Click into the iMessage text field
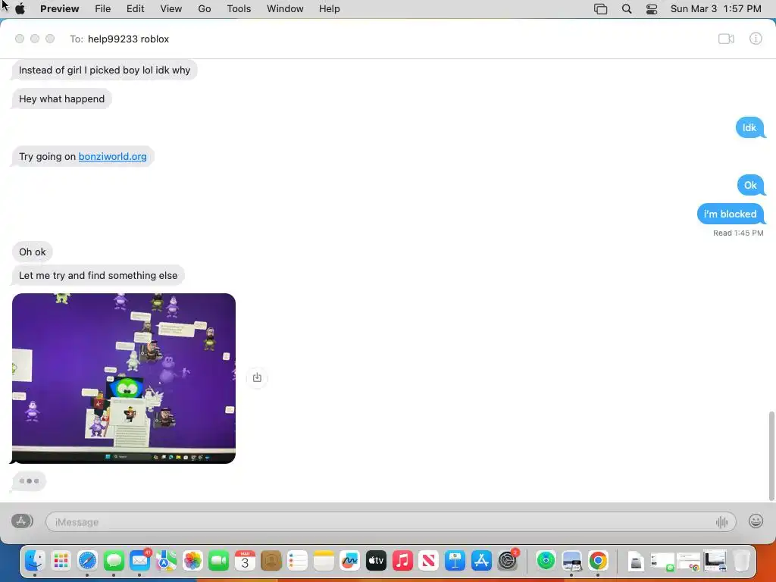Viewport: 776px width, 582px height. coord(390,521)
